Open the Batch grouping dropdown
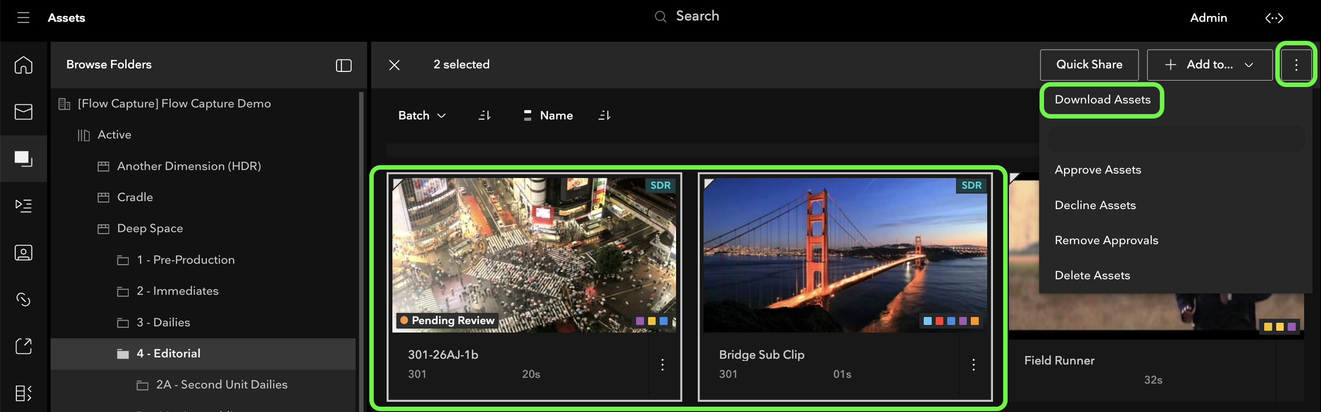1321x412 pixels. pyautogui.click(x=422, y=115)
